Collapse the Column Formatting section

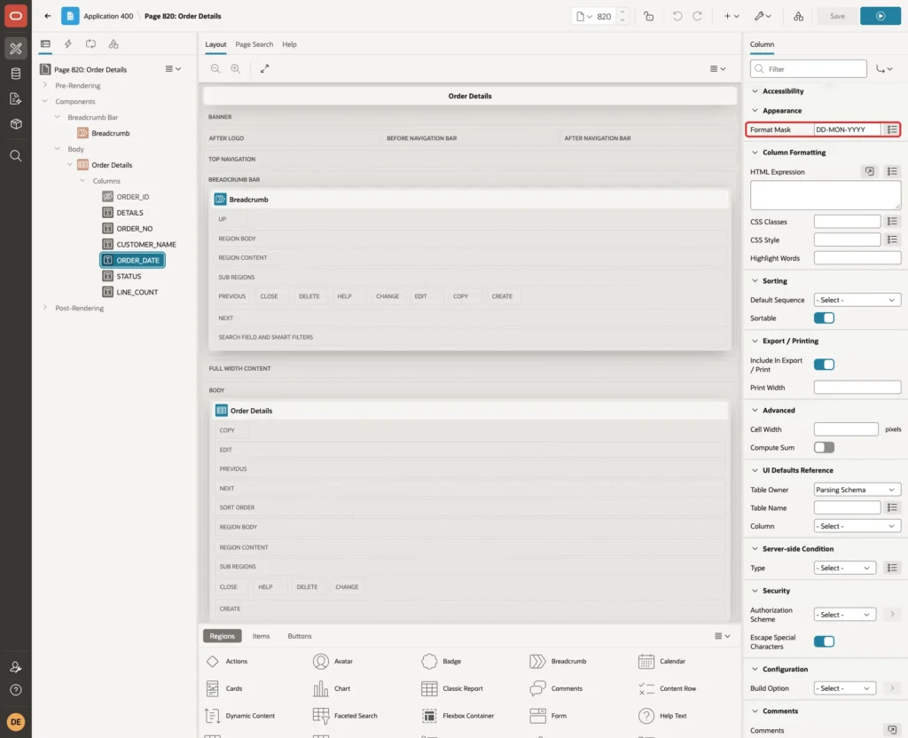click(x=755, y=153)
